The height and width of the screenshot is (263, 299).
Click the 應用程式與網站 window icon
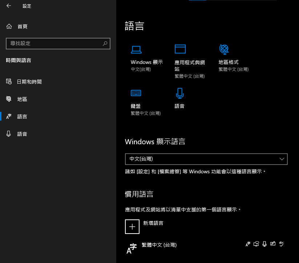(180, 49)
